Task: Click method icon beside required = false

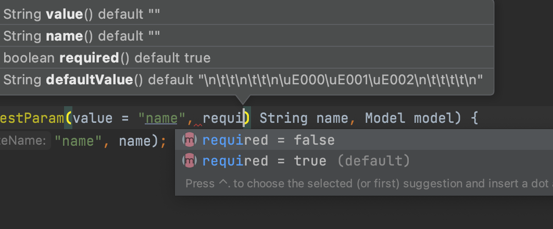Action: click(190, 140)
